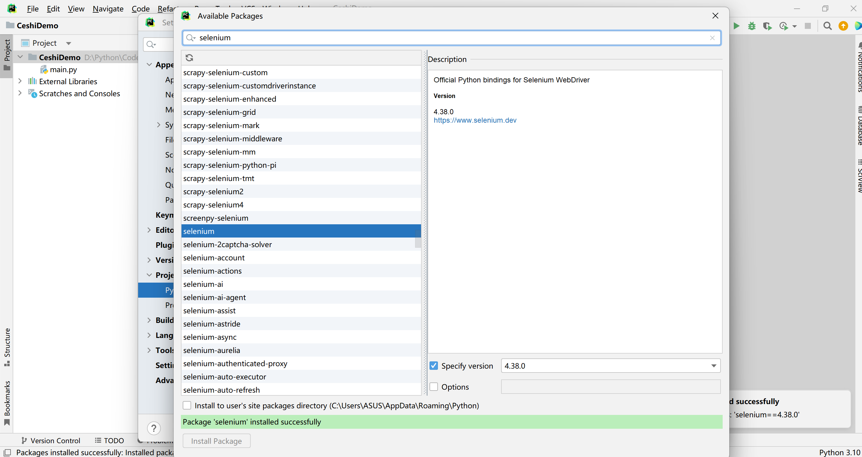Select screenpy-selenium package
Viewport: 862px width, 457px height.
tap(301, 218)
